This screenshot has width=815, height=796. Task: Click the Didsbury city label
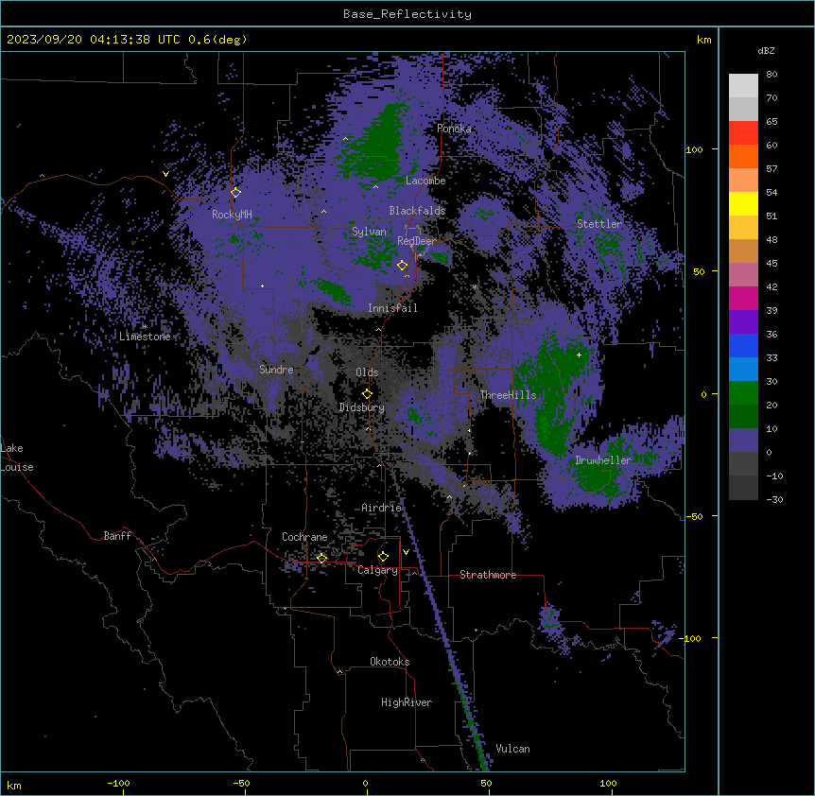tap(361, 407)
